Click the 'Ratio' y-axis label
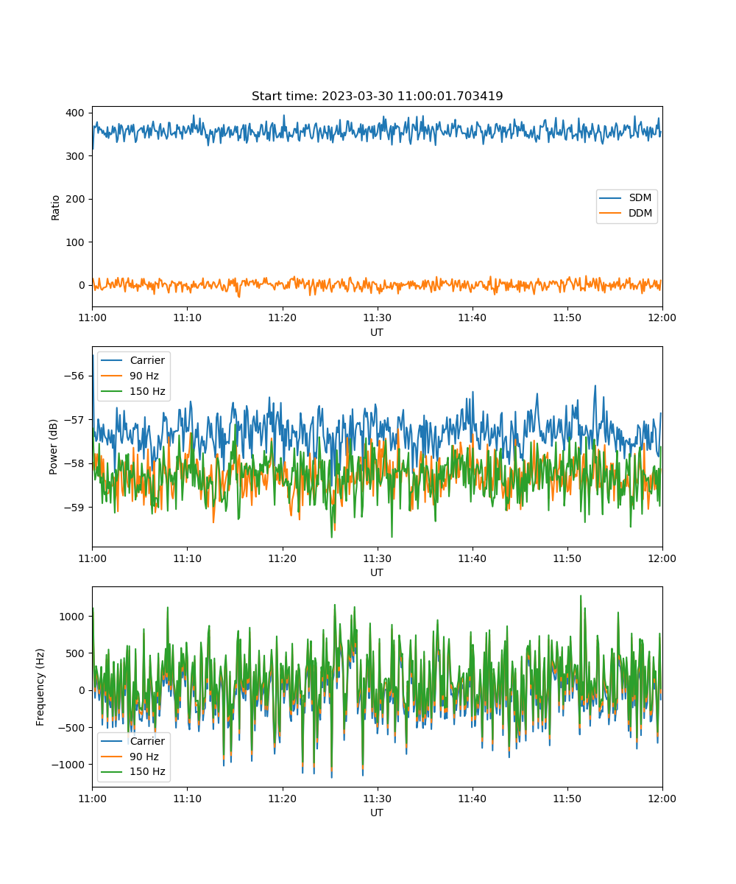Viewport: 736px width, 884px height. click(56, 207)
